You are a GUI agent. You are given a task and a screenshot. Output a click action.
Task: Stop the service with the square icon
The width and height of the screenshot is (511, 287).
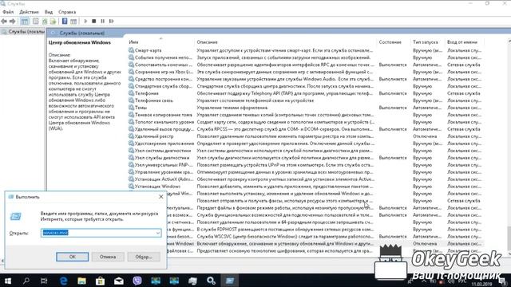pyautogui.click(x=94, y=22)
